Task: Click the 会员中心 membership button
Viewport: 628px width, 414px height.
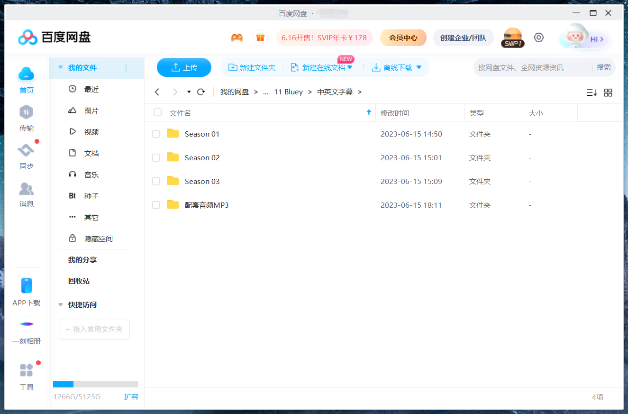Action: 403,37
